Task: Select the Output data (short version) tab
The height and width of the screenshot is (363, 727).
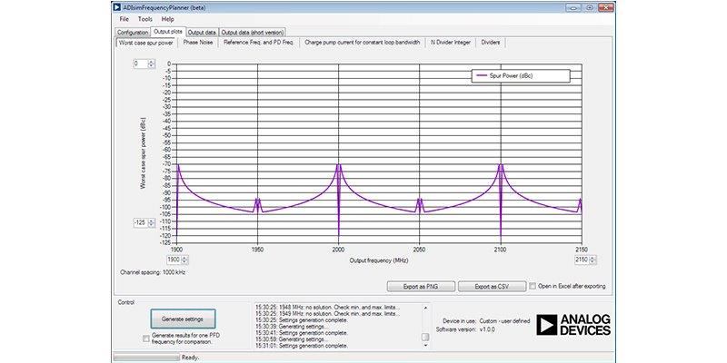Action: pyautogui.click(x=253, y=32)
